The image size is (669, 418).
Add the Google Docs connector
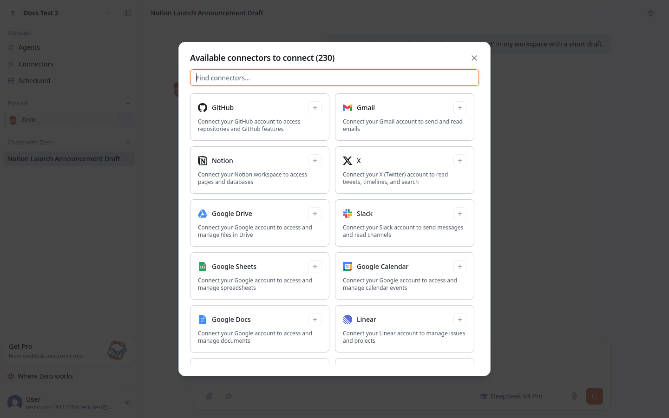tap(315, 320)
